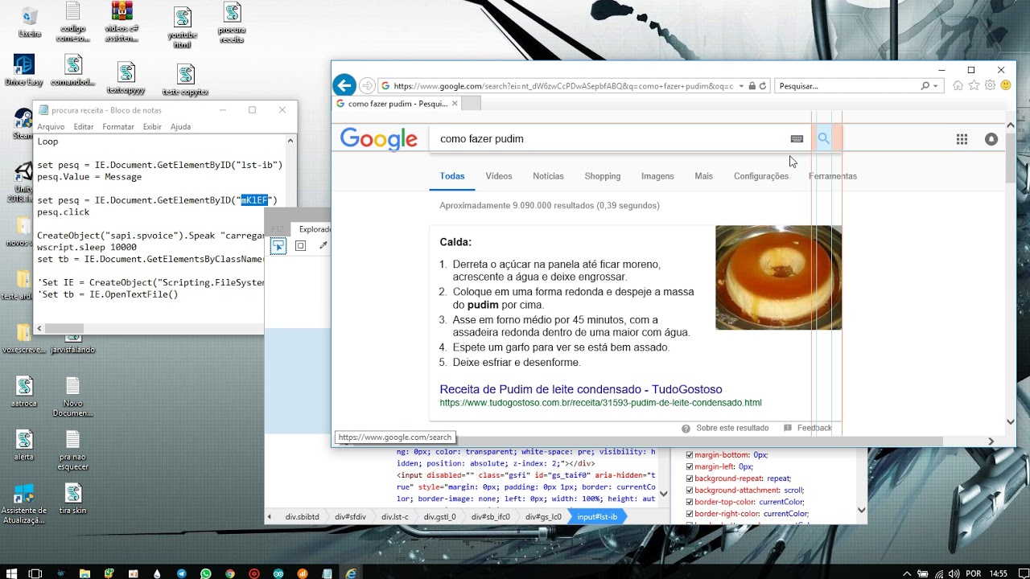Open the 'alerta' script desktop icon
1030x579 pixels.
(24, 445)
